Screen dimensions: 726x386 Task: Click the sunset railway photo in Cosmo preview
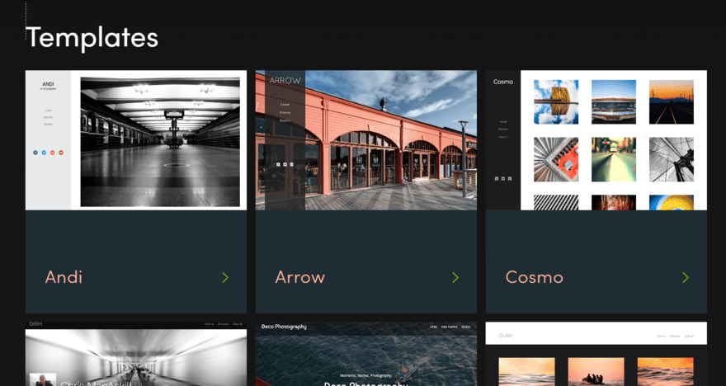671,101
